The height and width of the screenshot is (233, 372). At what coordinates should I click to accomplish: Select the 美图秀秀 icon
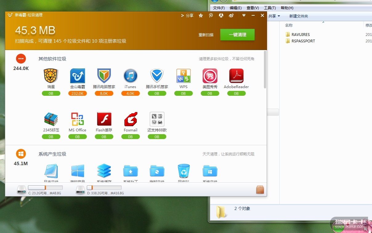coord(210,76)
